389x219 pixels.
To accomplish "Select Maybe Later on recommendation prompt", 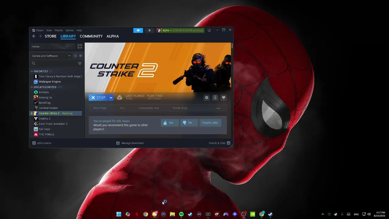I will [x=210, y=123].
